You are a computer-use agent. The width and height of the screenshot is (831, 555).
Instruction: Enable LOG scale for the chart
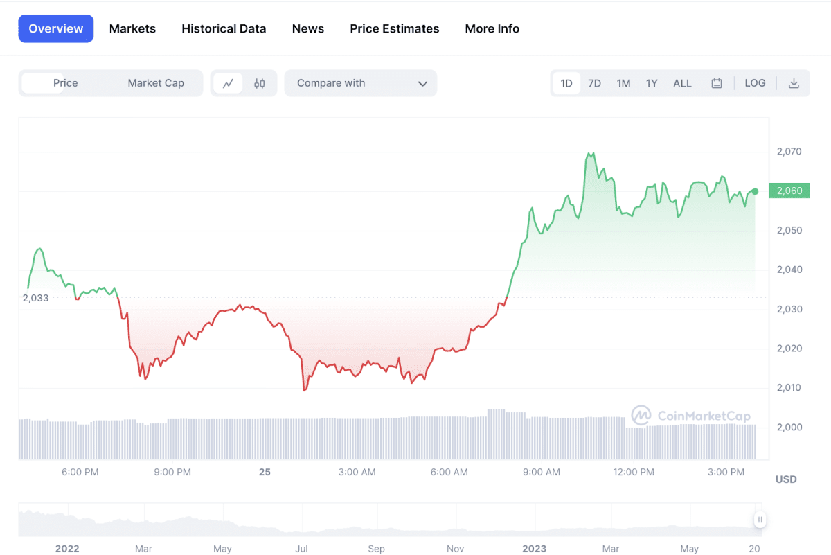[x=755, y=82]
